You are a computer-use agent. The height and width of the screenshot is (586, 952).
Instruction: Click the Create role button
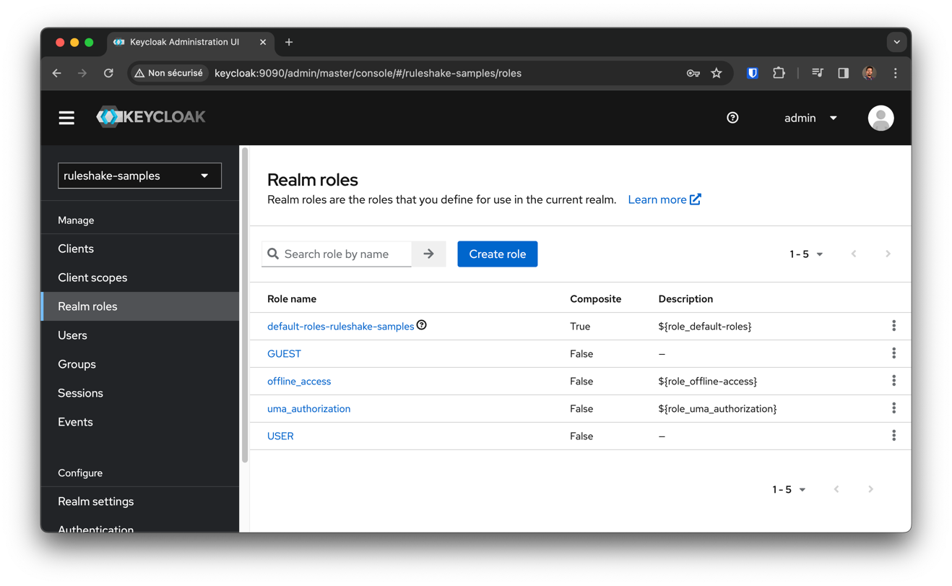[x=497, y=254]
